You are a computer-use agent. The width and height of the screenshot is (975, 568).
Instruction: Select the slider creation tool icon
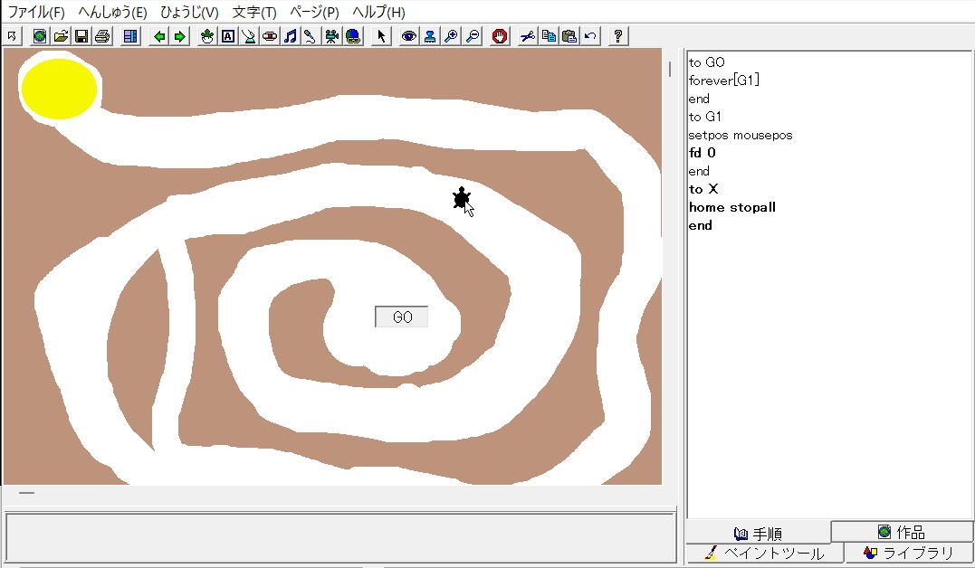pyautogui.click(x=249, y=37)
